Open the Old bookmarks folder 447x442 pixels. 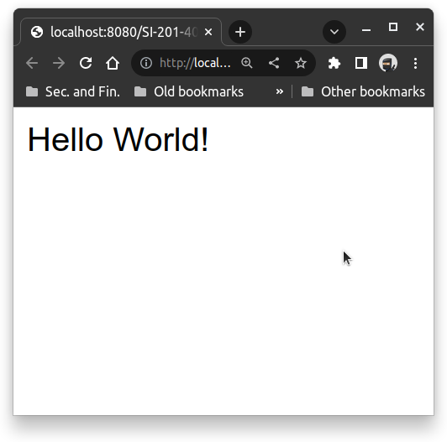pos(189,91)
